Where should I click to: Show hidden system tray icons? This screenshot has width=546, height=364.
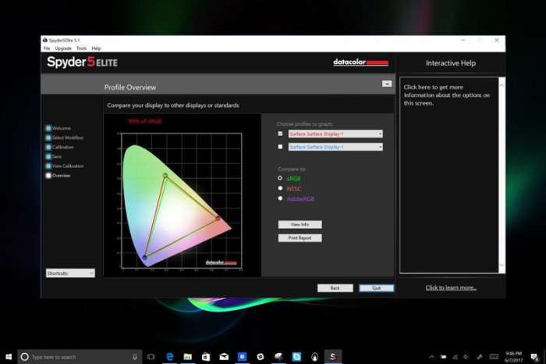pos(432,357)
